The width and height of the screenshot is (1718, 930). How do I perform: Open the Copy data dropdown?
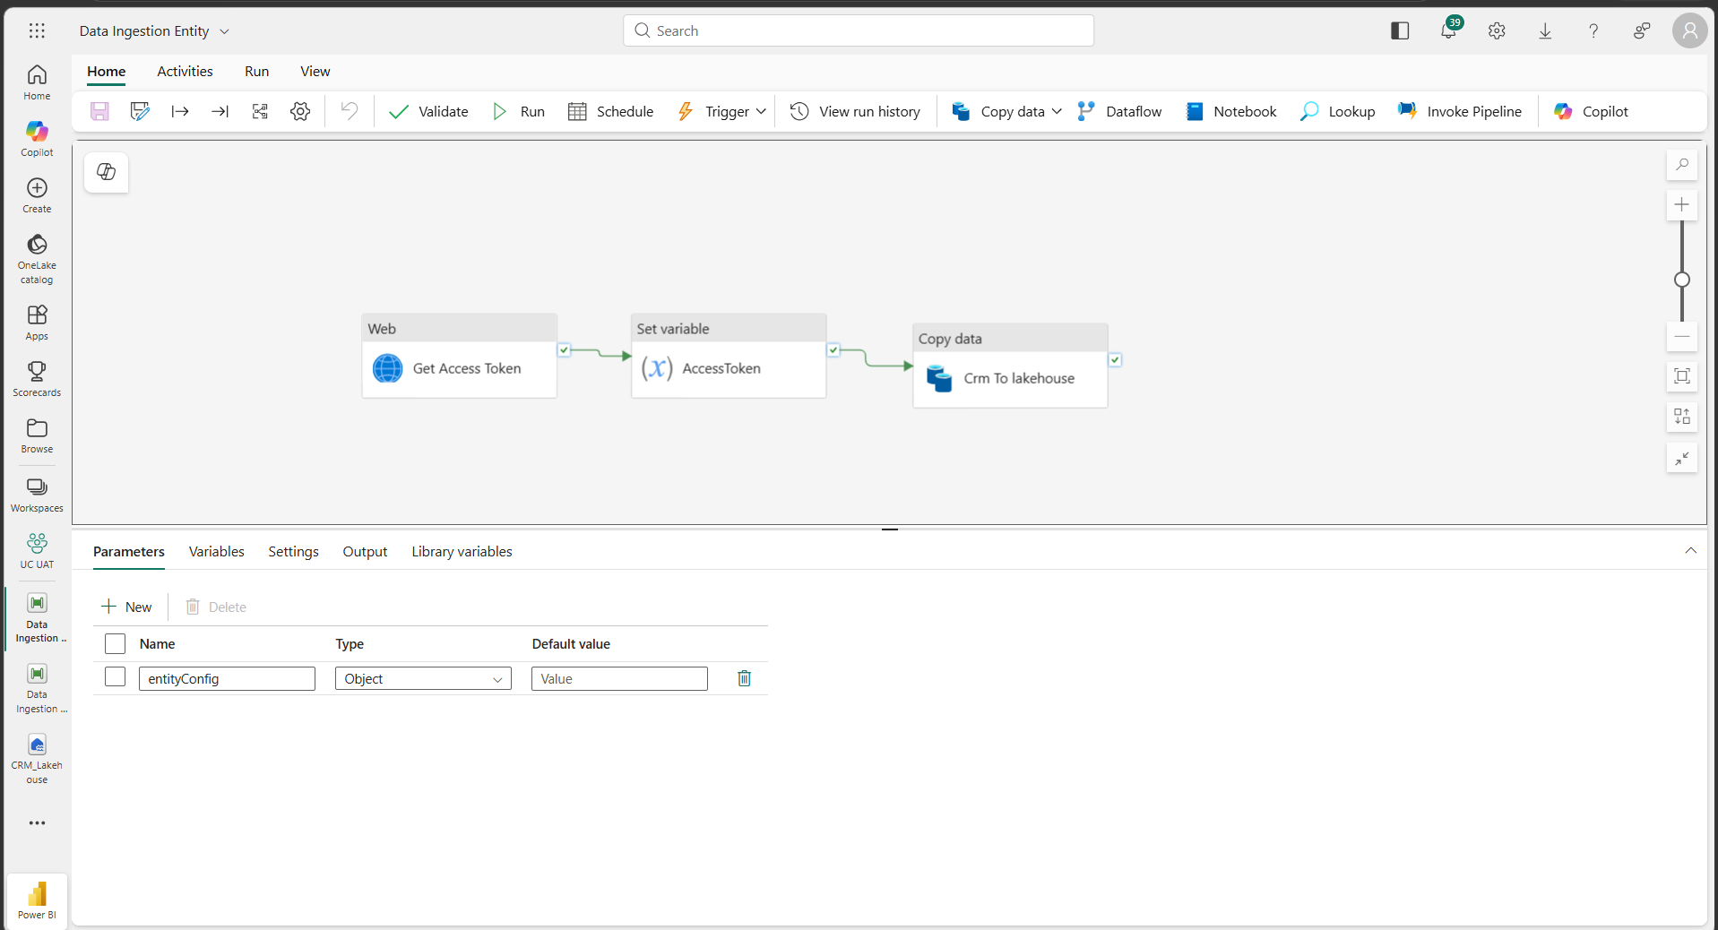point(1057,112)
